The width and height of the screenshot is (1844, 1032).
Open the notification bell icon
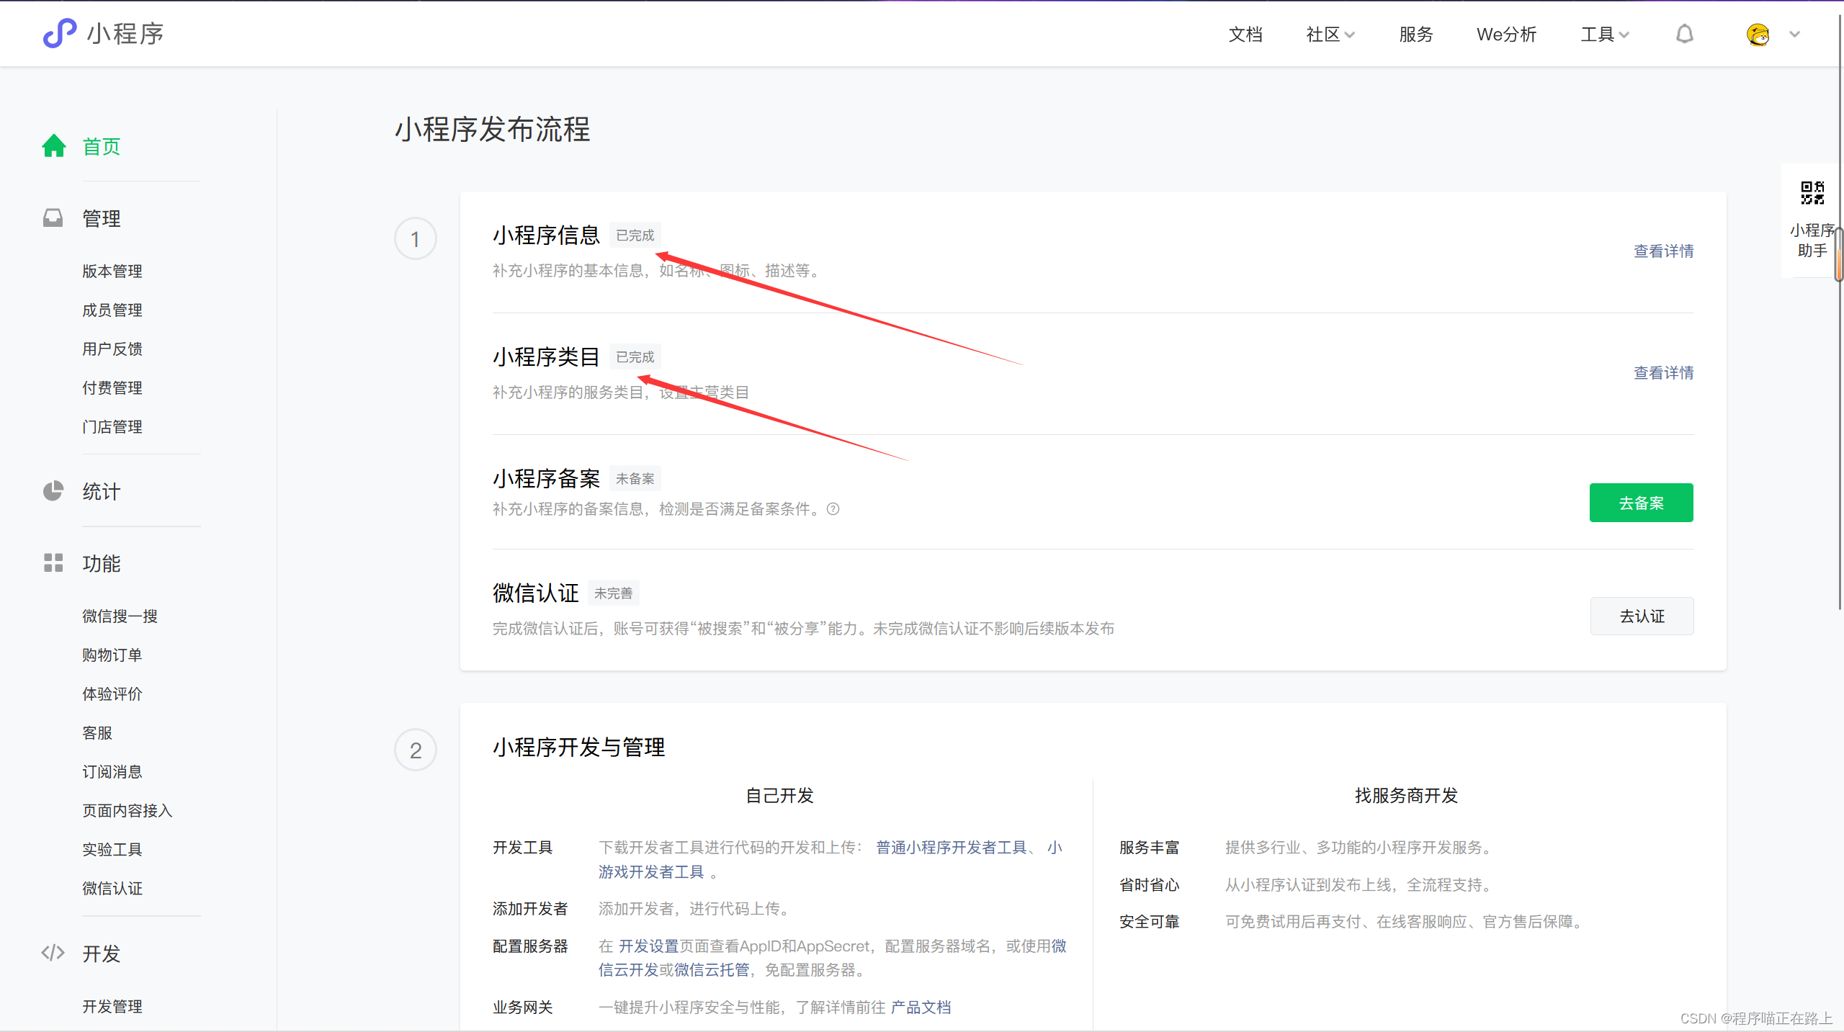click(x=1684, y=34)
